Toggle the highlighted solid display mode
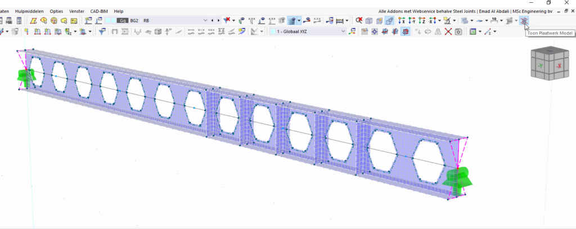 click(x=390, y=21)
